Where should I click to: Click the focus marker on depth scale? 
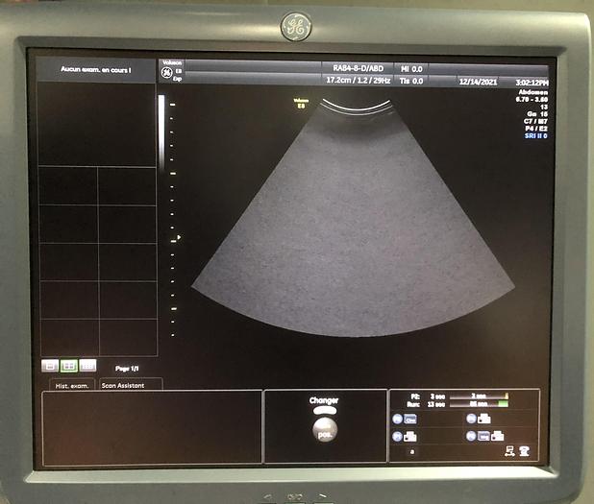pyautogui.click(x=178, y=237)
